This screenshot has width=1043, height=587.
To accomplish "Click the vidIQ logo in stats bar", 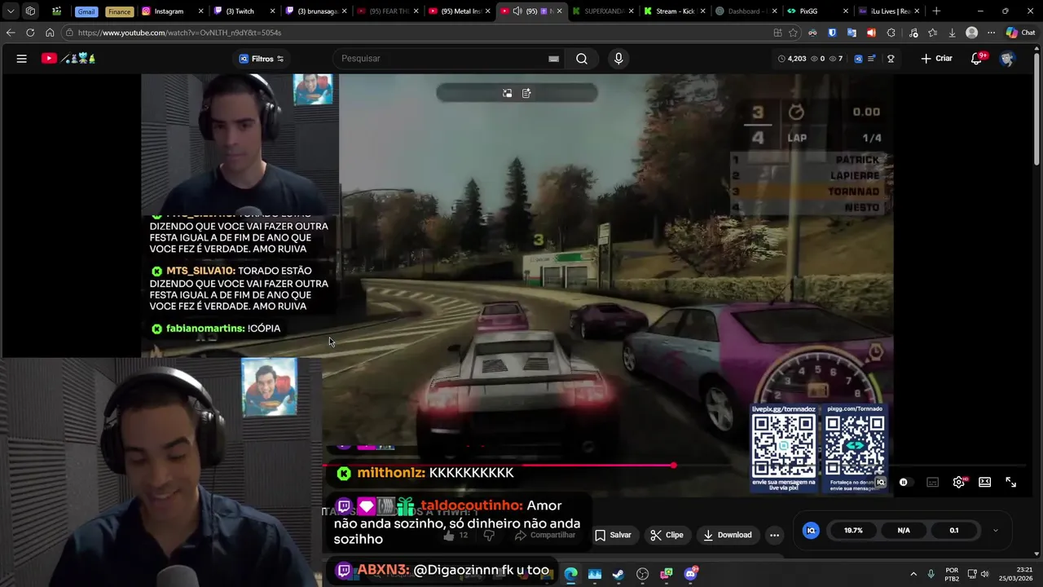I will (858, 59).
